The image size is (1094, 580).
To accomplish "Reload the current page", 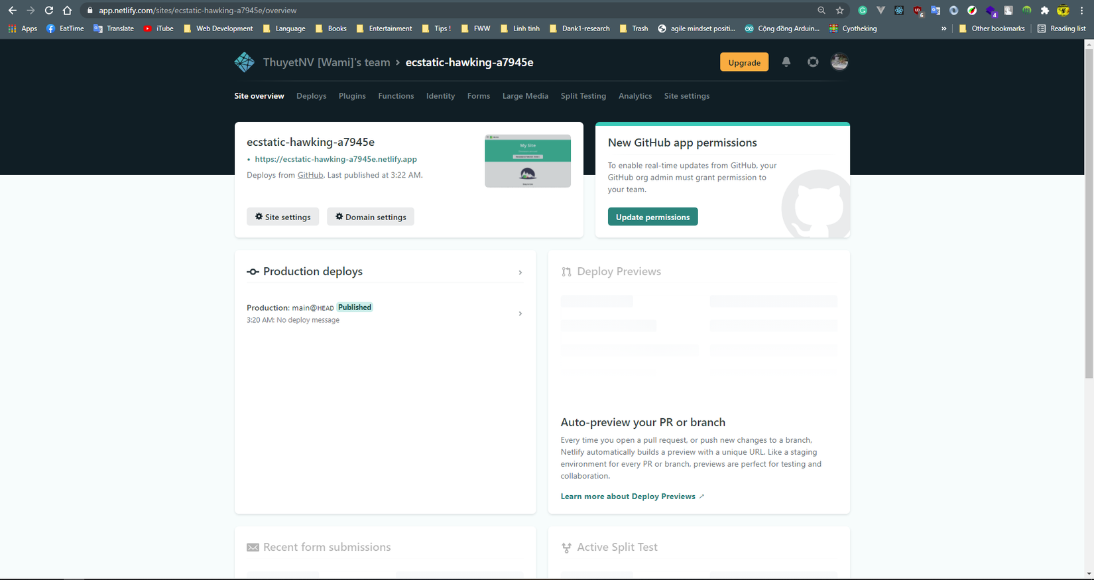I will tap(49, 11).
